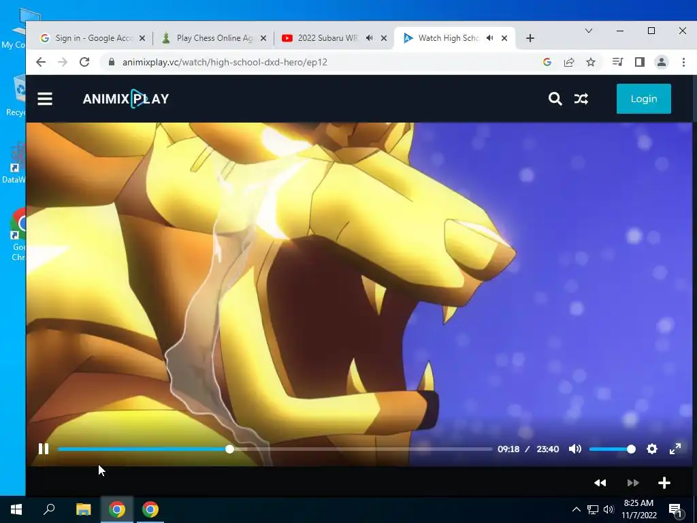Open the system volume tray icon
Screen dimensions: 697x523
coord(609,509)
